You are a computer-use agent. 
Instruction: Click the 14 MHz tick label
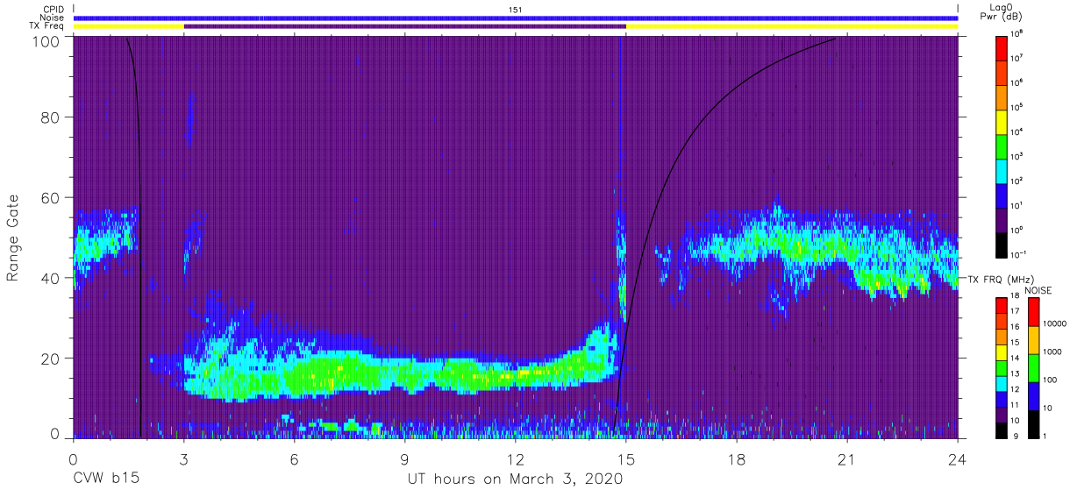pyautogui.click(x=1016, y=359)
